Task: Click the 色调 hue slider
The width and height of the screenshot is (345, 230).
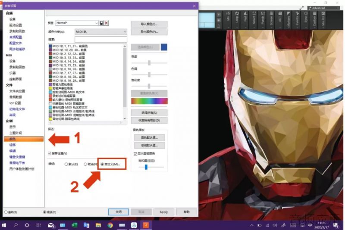Action: pyautogui.click(x=149, y=75)
